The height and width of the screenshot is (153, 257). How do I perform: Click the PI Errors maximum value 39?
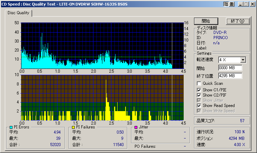coord(58,138)
